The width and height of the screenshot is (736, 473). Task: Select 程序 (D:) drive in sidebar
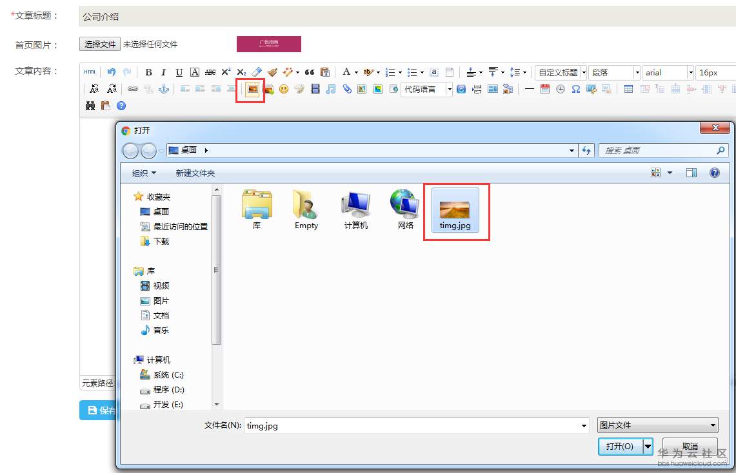click(x=162, y=390)
